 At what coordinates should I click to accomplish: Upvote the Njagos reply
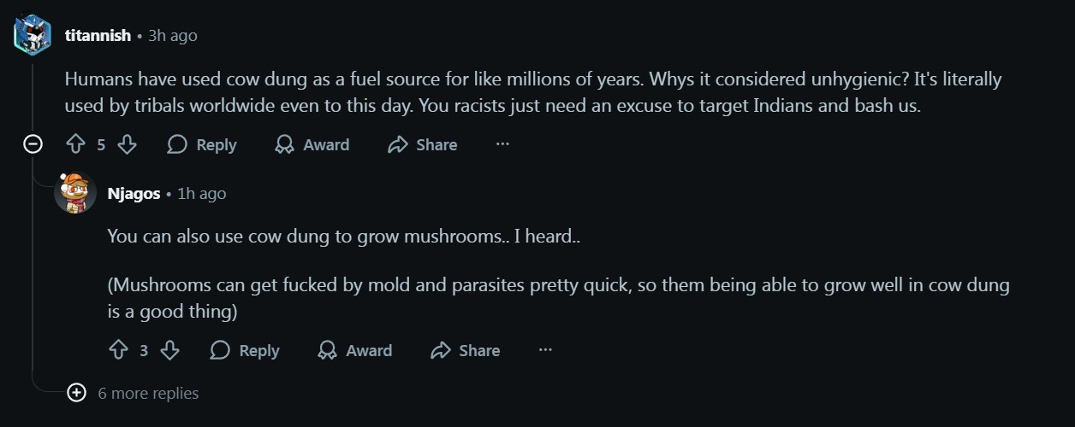(x=119, y=350)
